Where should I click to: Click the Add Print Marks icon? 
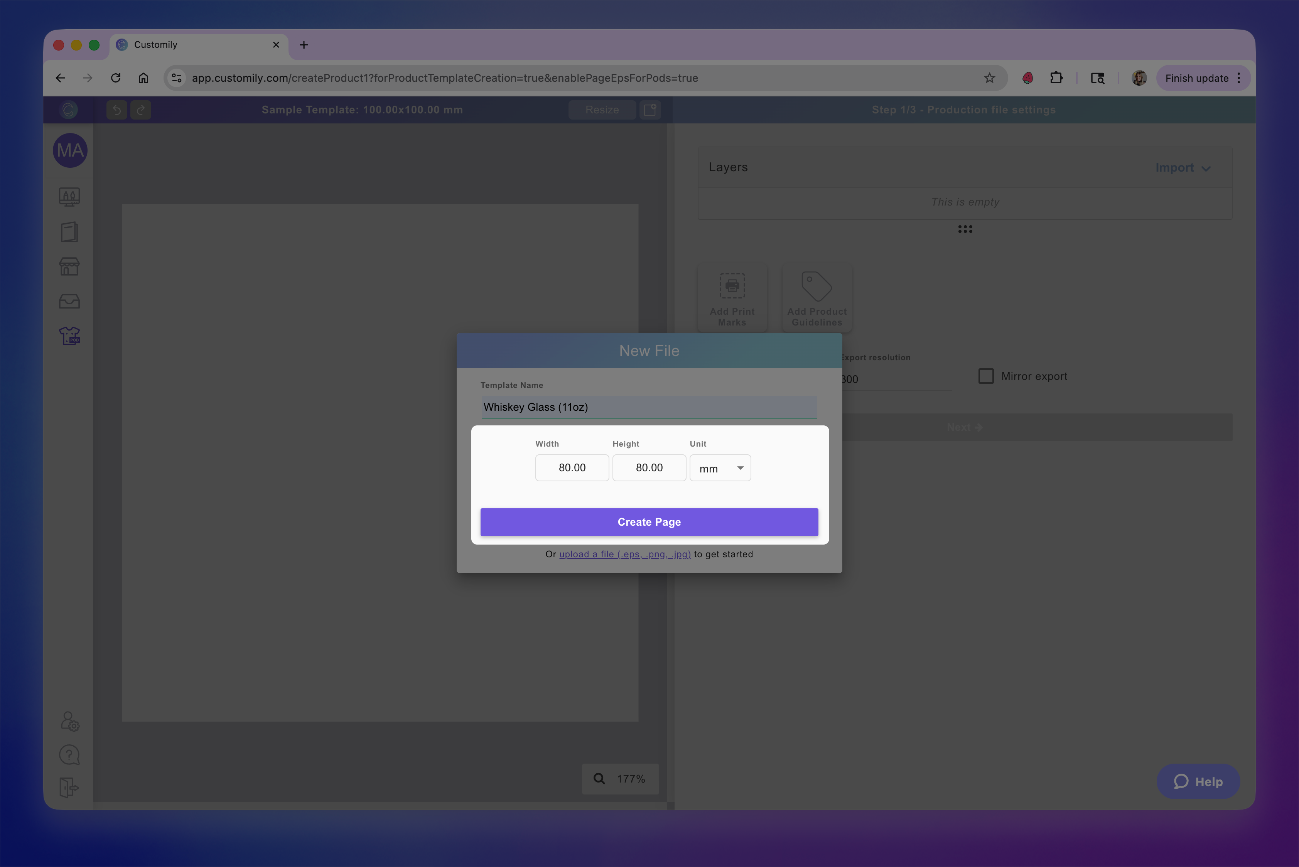(732, 287)
